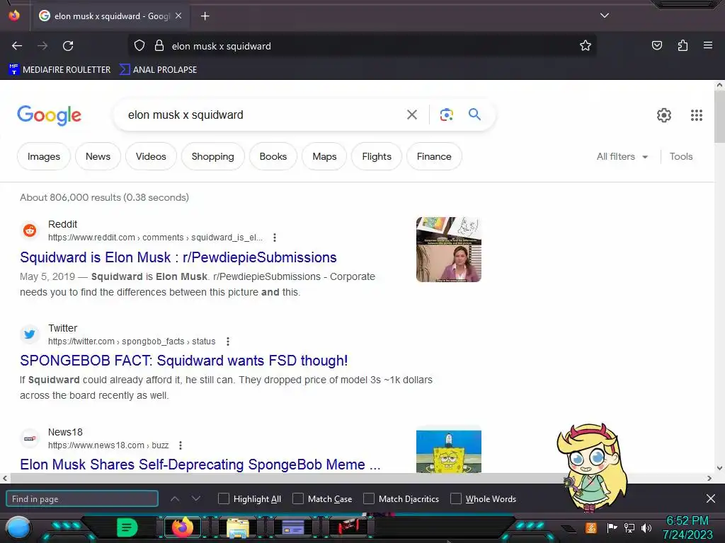Image resolution: width=725 pixels, height=543 pixels.
Task: Open three-dot menu for the Reddit result
Action: tap(275, 238)
